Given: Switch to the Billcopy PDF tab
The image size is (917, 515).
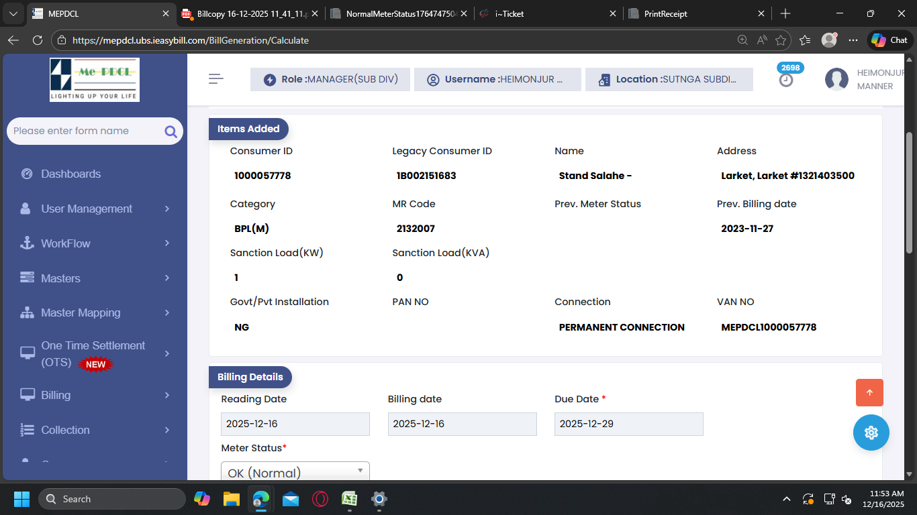Looking at the screenshot, I should coord(250,13).
